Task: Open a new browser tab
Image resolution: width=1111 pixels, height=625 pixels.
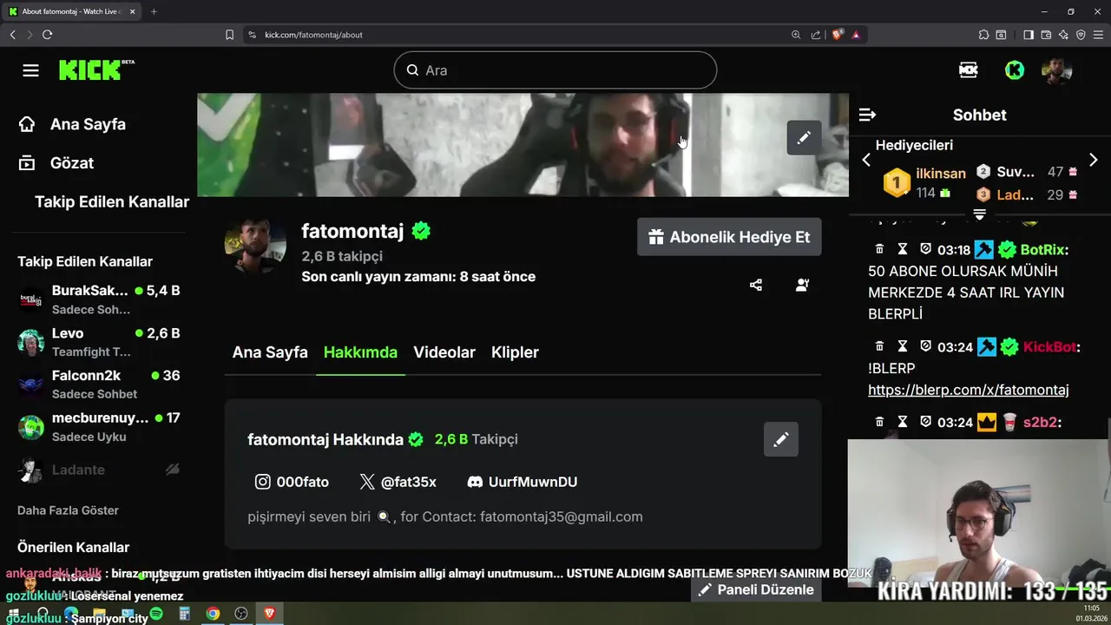Action: (154, 11)
